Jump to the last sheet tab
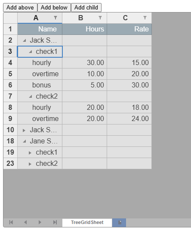This screenshot has width=191, height=230. tap(55, 222)
